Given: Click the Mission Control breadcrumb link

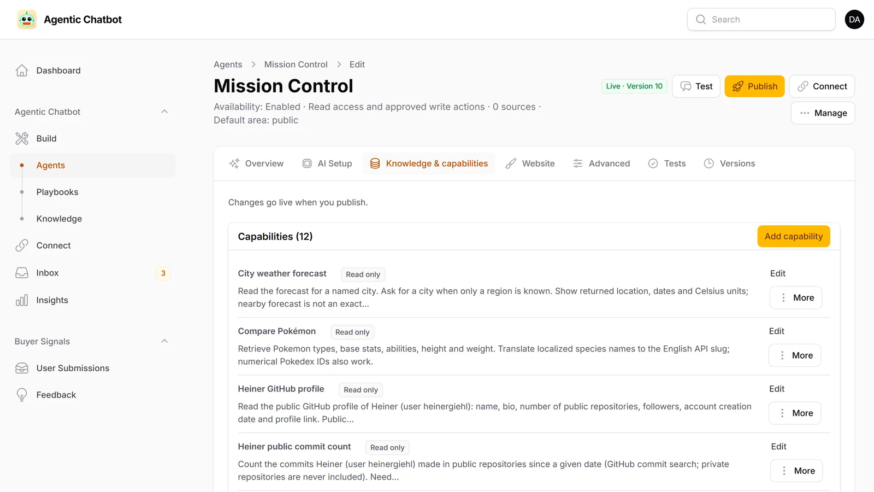Looking at the screenshot, I should tap(296, 65).
